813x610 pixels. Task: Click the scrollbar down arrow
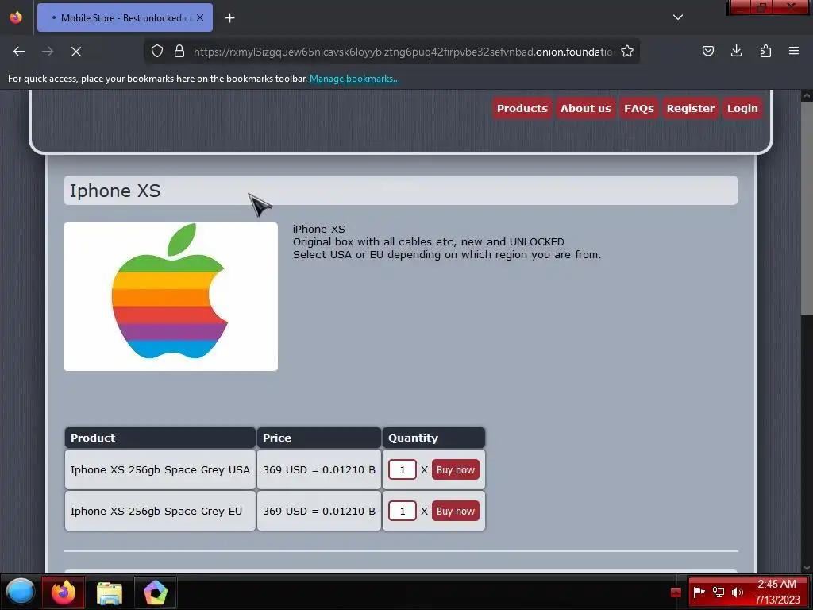pos(807,567)
